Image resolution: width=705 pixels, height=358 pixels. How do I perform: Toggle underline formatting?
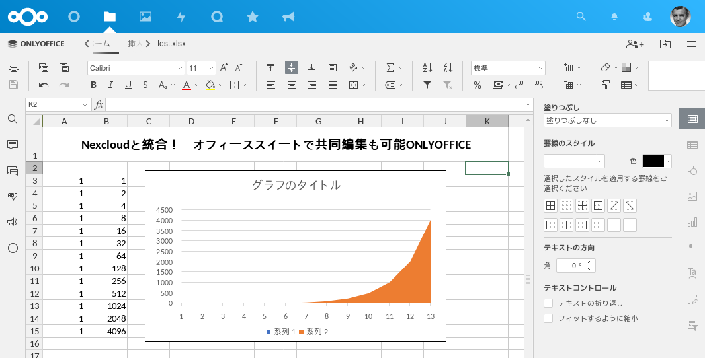[128, 85]
